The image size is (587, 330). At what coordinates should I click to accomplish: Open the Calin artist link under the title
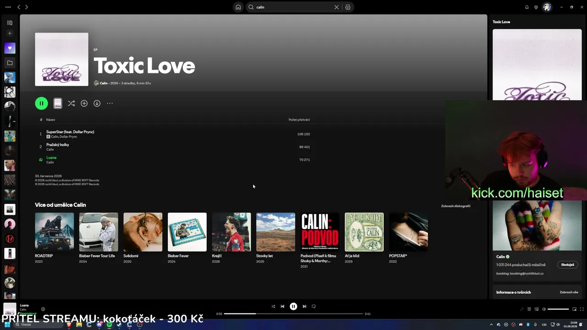[x=104, y=83]
